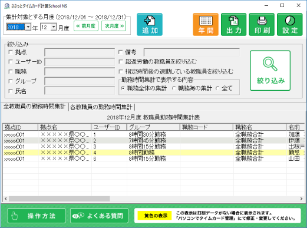This screenshot has height=228, width=307.
Task: Click the 職務 filter text field
Action: click(80, 72)
